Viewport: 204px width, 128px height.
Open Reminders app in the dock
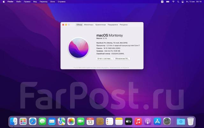coord(109,121)
